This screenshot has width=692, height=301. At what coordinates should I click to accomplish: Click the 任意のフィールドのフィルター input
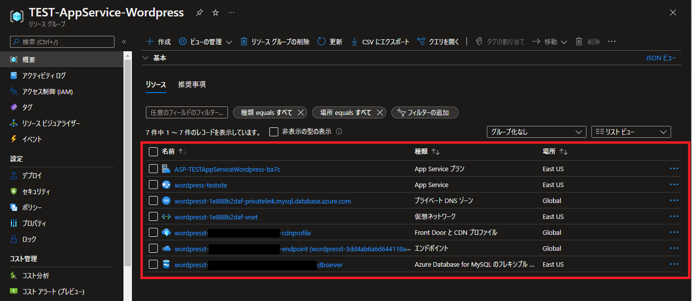click(x=187, y=112)
